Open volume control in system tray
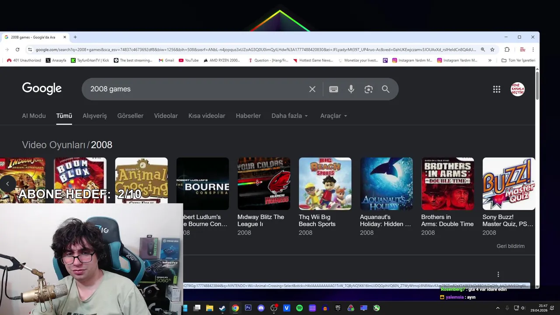The height and width of the screenshot is (315, 560). (523, 308)
